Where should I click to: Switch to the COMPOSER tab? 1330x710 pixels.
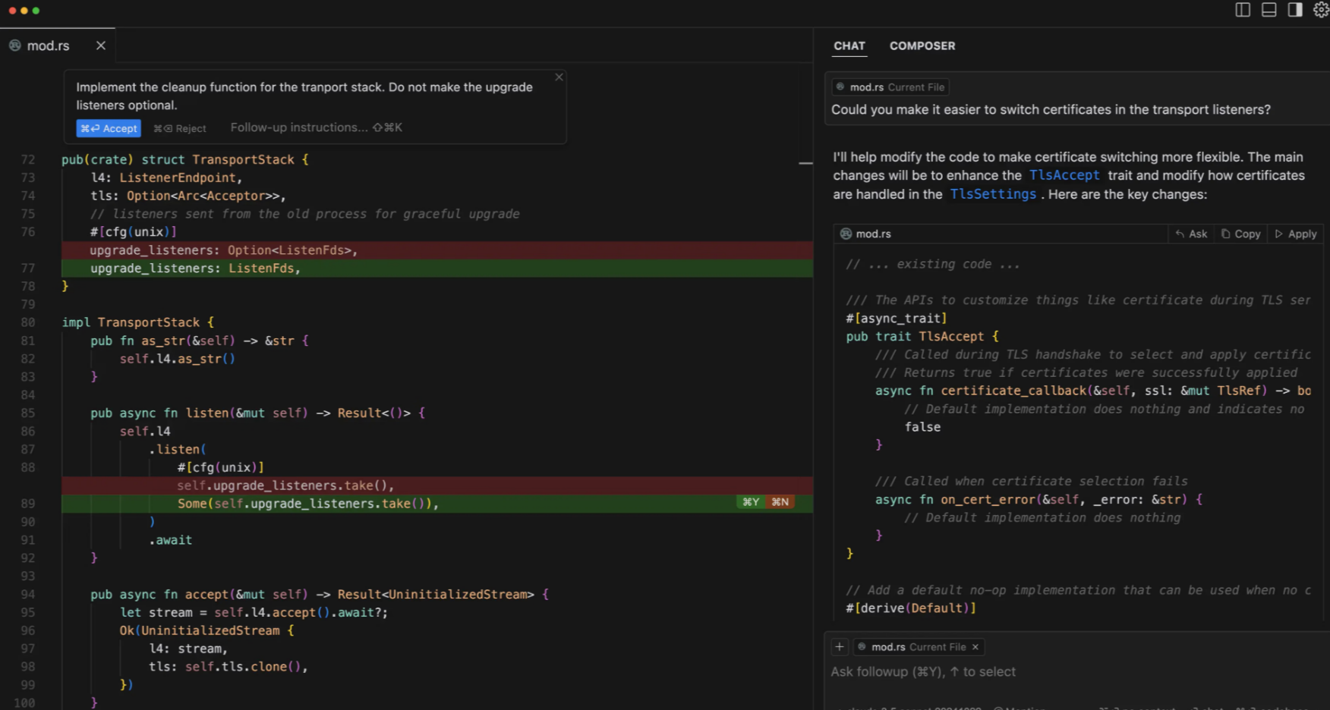click(922, 46)
